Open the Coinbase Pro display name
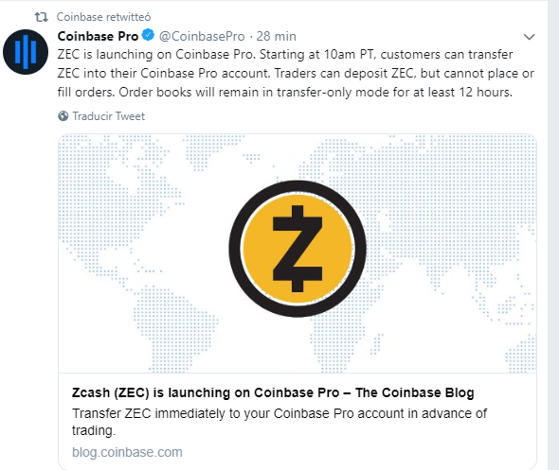Screen dimensions: 559x470 click(98, 36)
